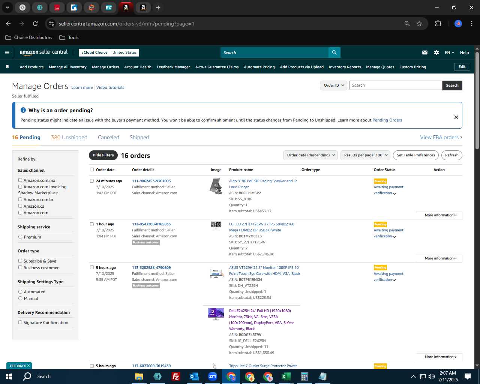Click the bookmark flag icon
Image resolution: width=480 pixels, height=384 pixels.
pos(7,67)
